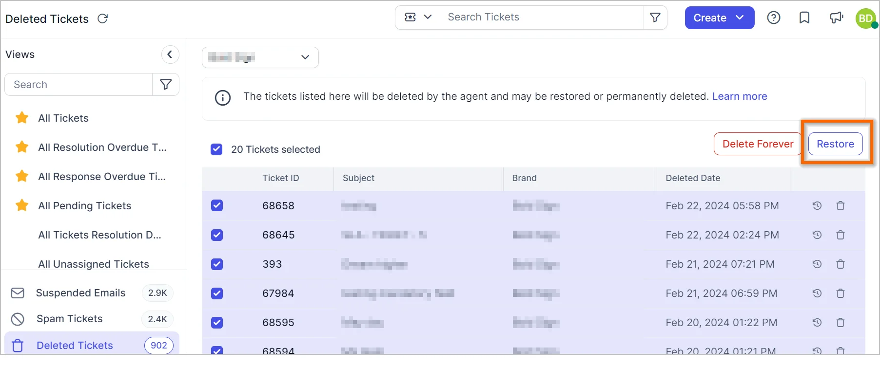
Task: Click the Restore button
Action: coord(835,144)
